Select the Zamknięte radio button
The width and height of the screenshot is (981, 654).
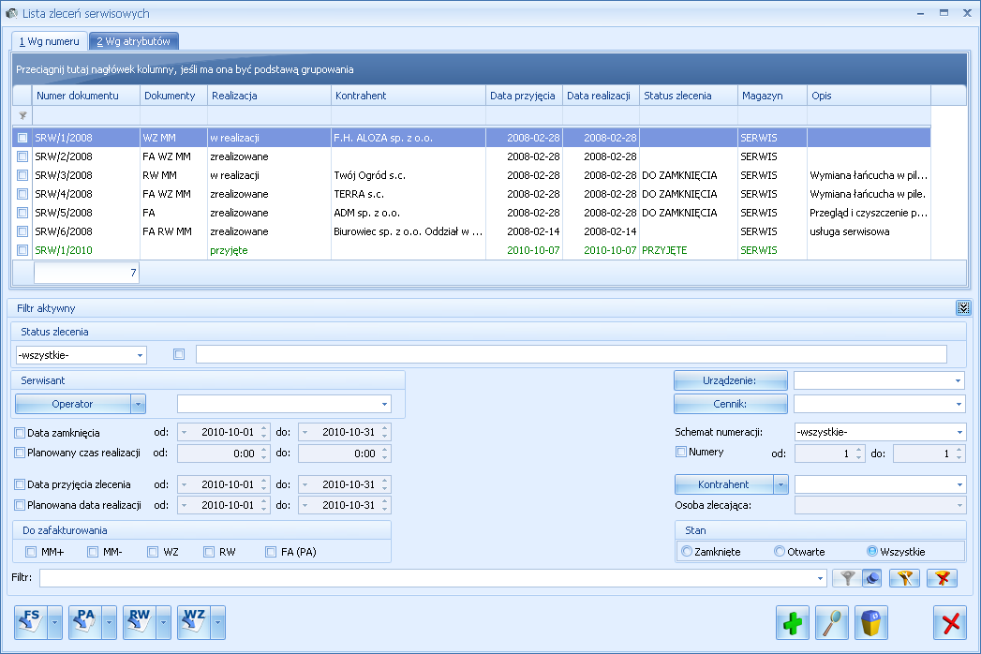[x=687, y=551]
